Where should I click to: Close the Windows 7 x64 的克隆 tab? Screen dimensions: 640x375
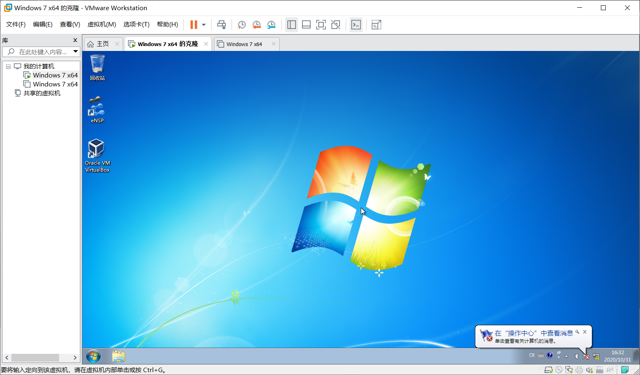tap(206, 44)
